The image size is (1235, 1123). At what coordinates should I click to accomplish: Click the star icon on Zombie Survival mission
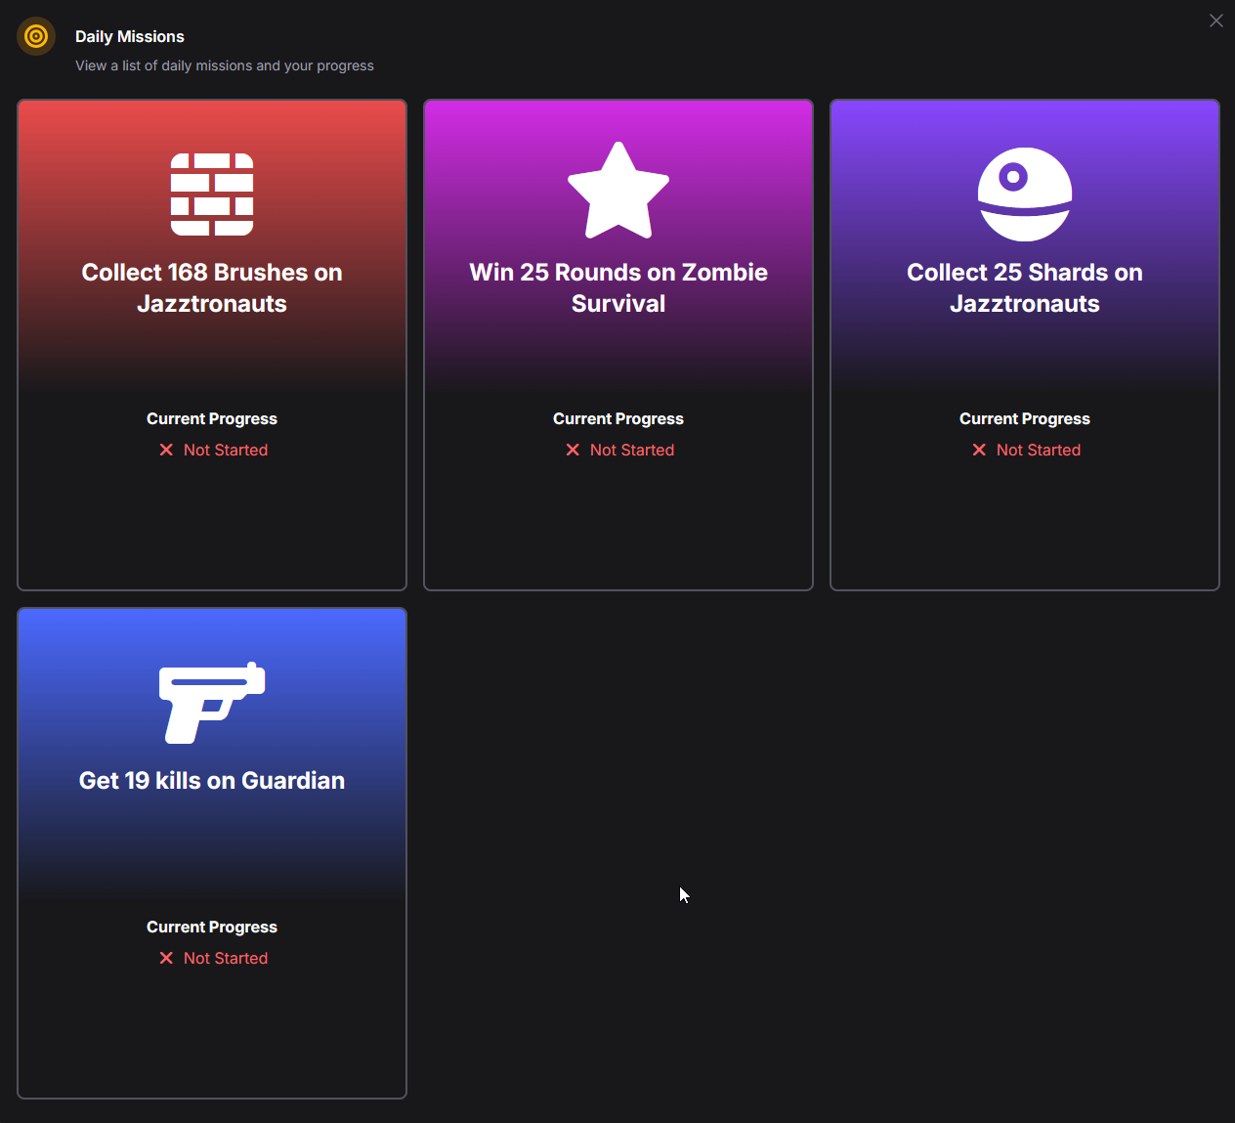pos(618,192)
